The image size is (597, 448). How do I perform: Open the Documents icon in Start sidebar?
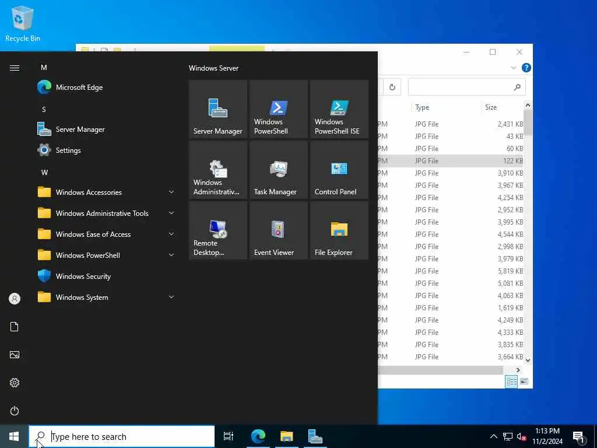tap(15, 327)
